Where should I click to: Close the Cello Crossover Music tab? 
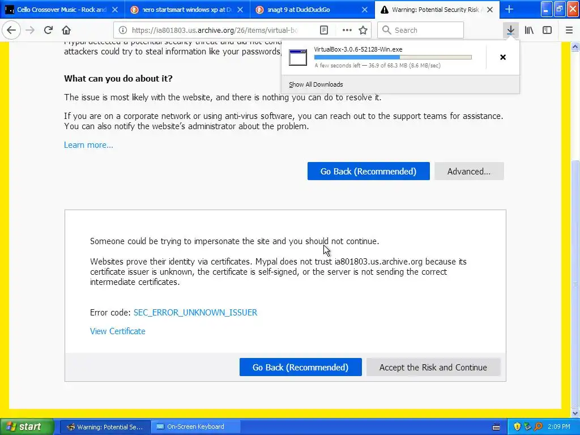(x=115, y=10)
